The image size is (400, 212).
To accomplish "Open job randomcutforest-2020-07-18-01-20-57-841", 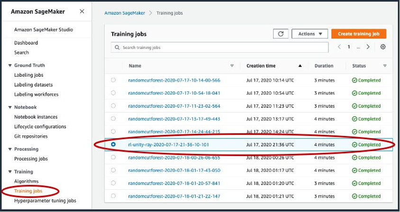I will point(174,184).
